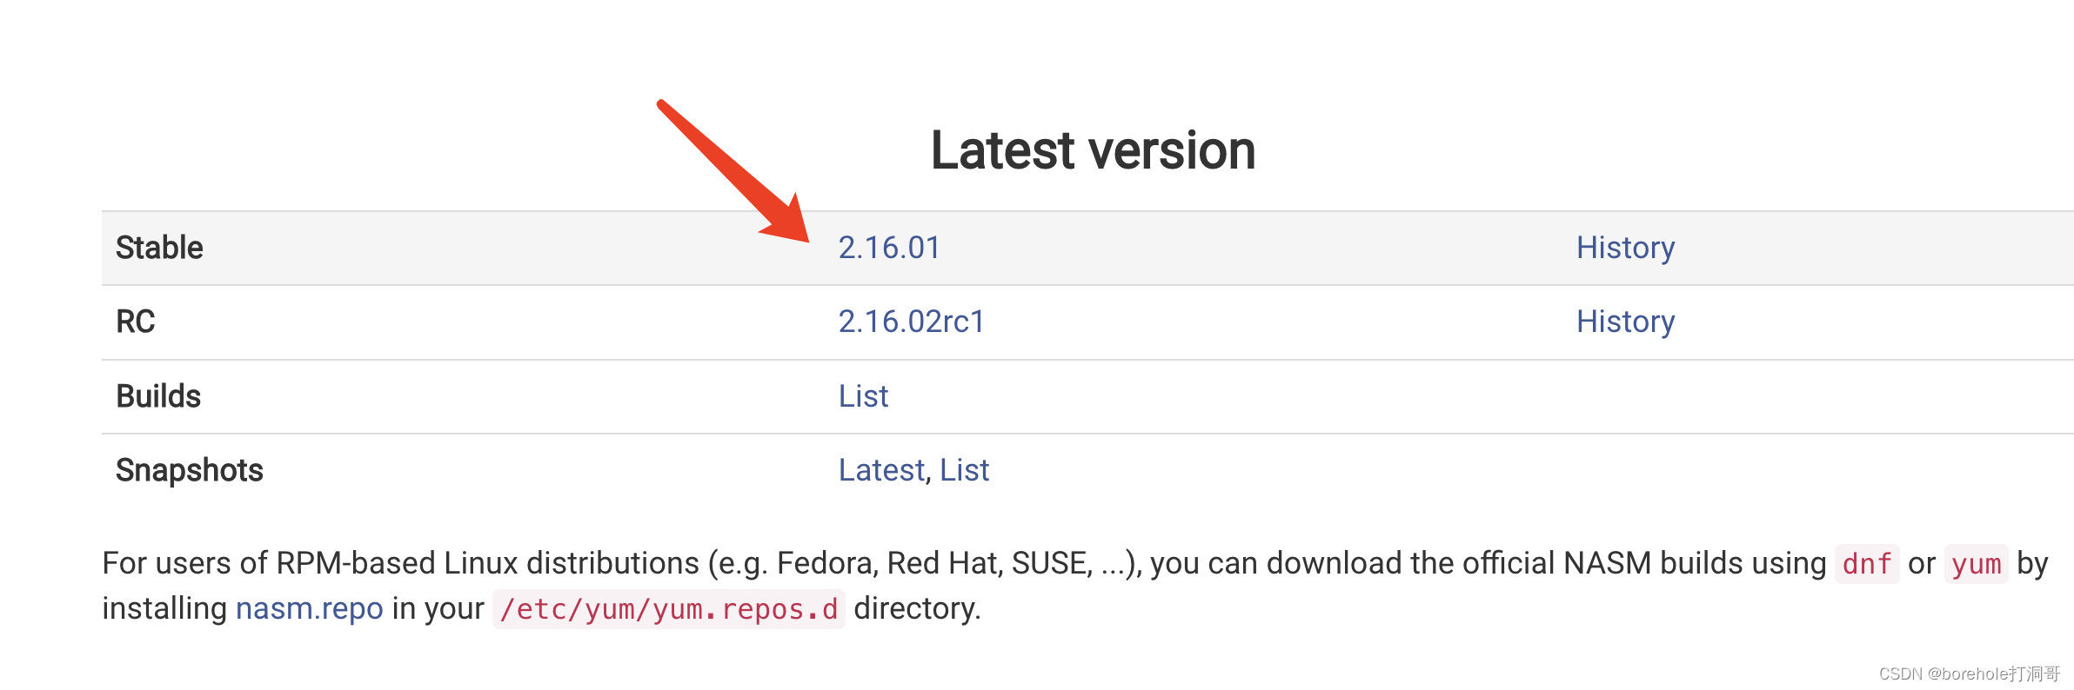
Task: Click the Latest version heading
Action: tap(1093, 149)
